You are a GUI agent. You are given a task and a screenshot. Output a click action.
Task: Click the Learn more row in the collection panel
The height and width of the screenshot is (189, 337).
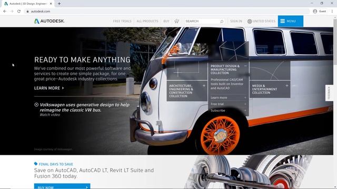(228, 98)
